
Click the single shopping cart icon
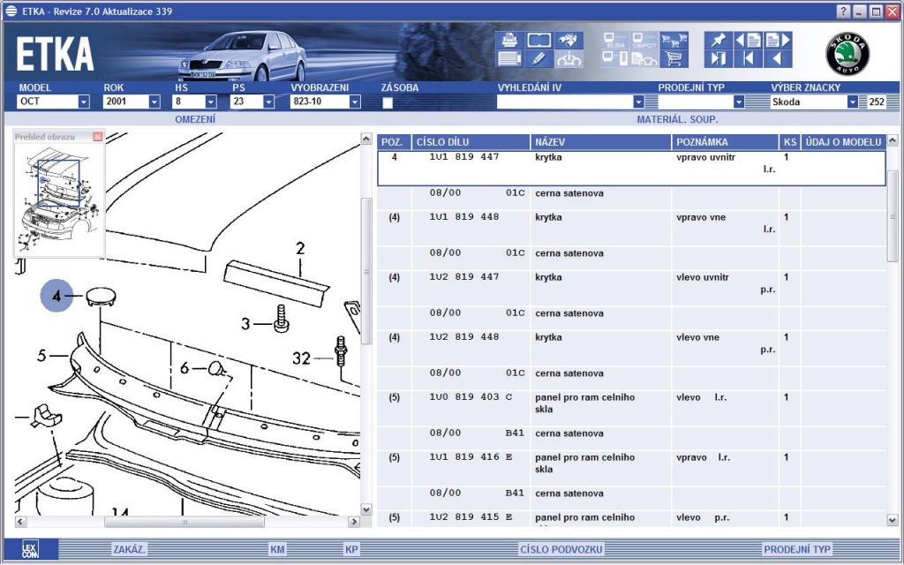(x=674, y=59)
